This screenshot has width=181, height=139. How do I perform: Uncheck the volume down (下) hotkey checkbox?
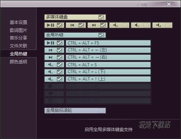(59, 72)
